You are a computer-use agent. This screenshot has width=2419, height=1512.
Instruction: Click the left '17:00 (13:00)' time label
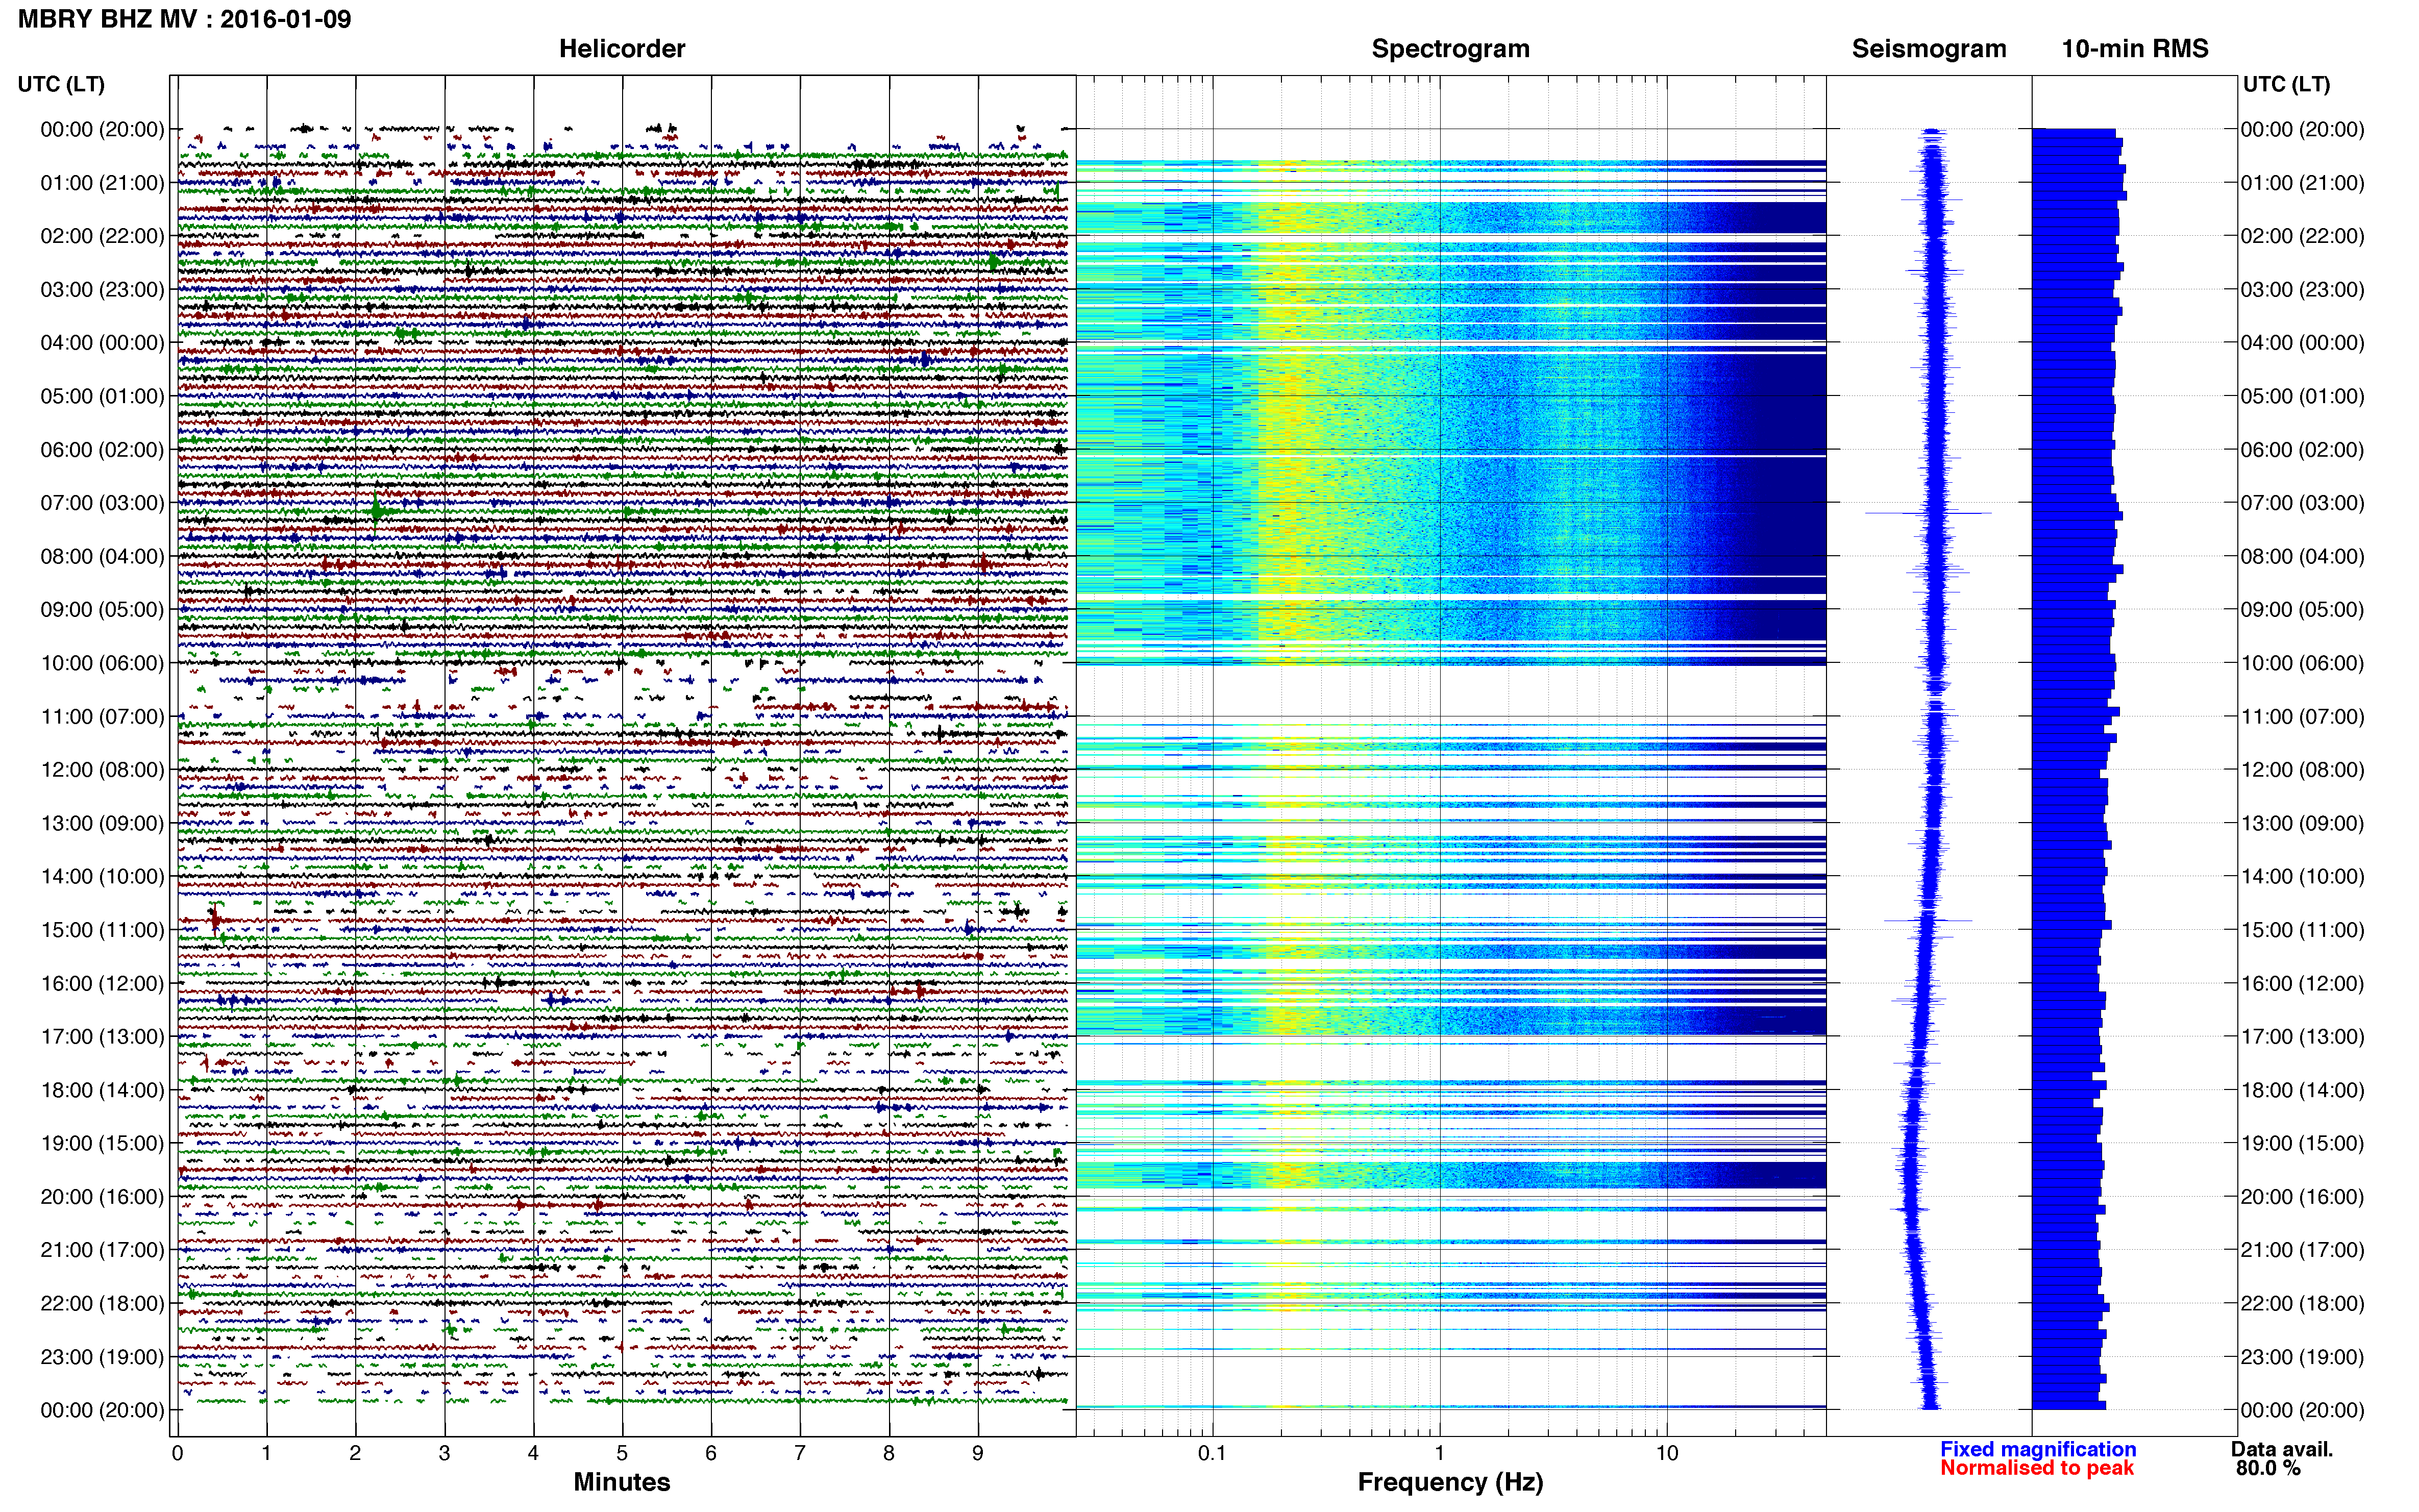click(102, 1037)
